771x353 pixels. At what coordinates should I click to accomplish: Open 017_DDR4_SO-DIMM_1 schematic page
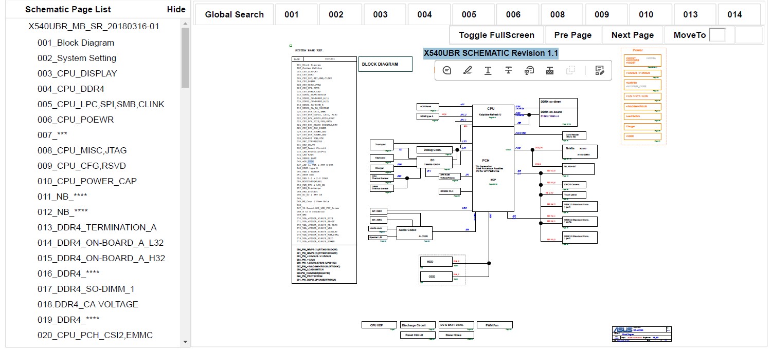[86, 289]
